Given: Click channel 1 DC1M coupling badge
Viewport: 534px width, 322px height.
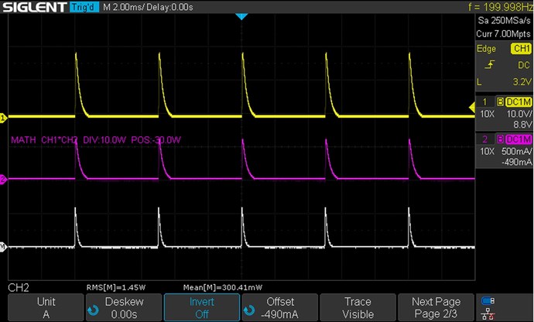Looking at the screenshot, I should 519,102.
